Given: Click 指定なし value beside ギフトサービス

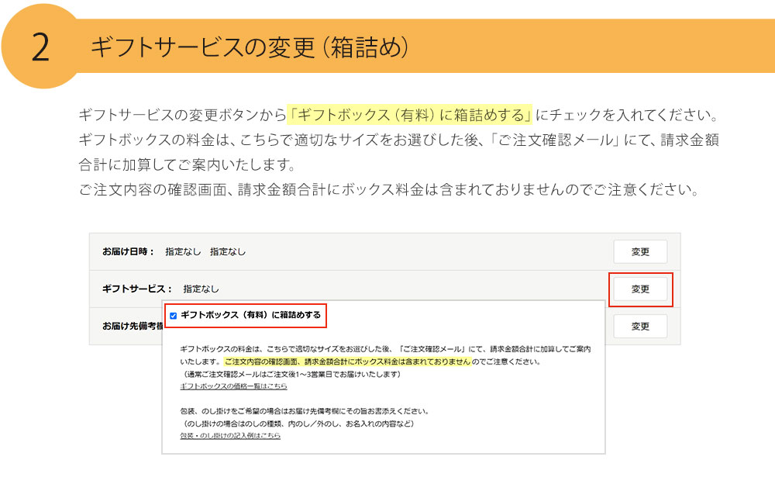Looking at the screenshot, I should click(x=201, y=289).
